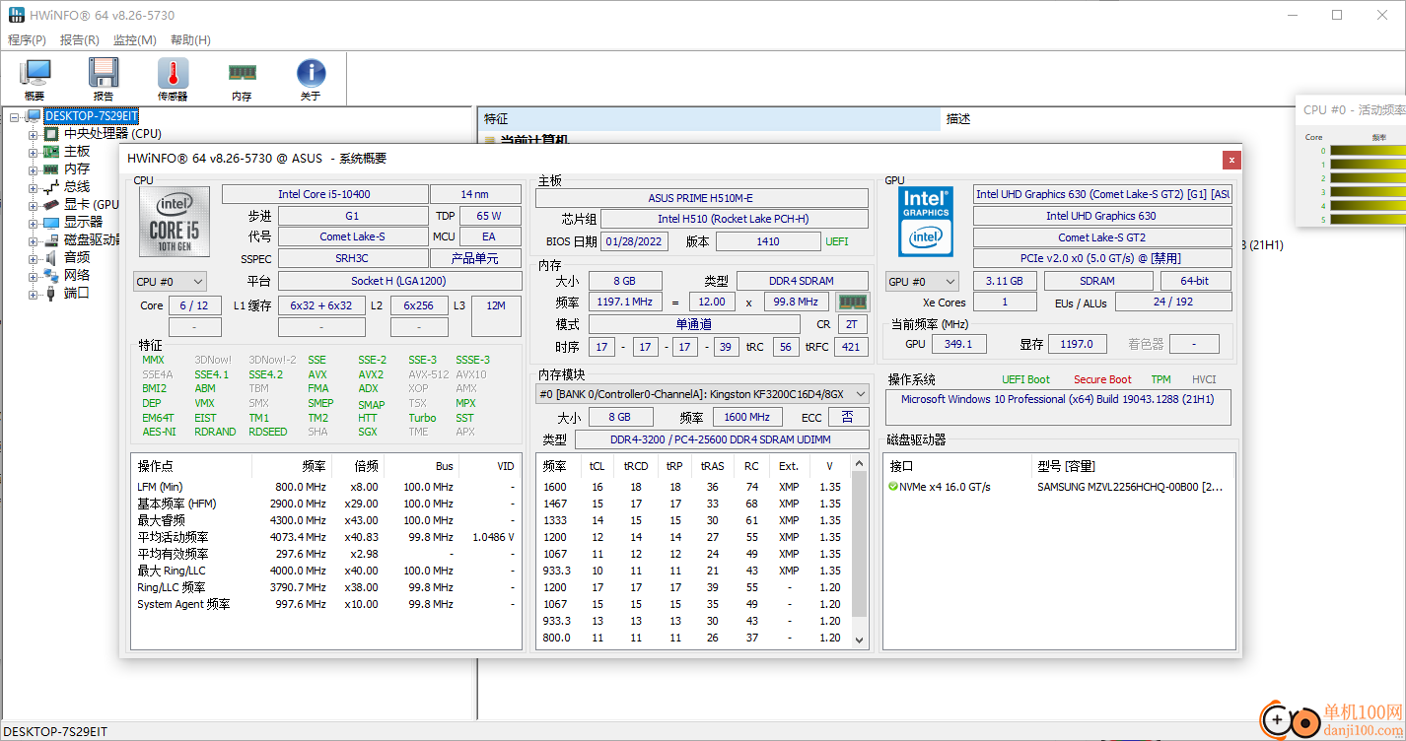Click the 内存 memory module toolbar icon

click(x=242, y=72)
